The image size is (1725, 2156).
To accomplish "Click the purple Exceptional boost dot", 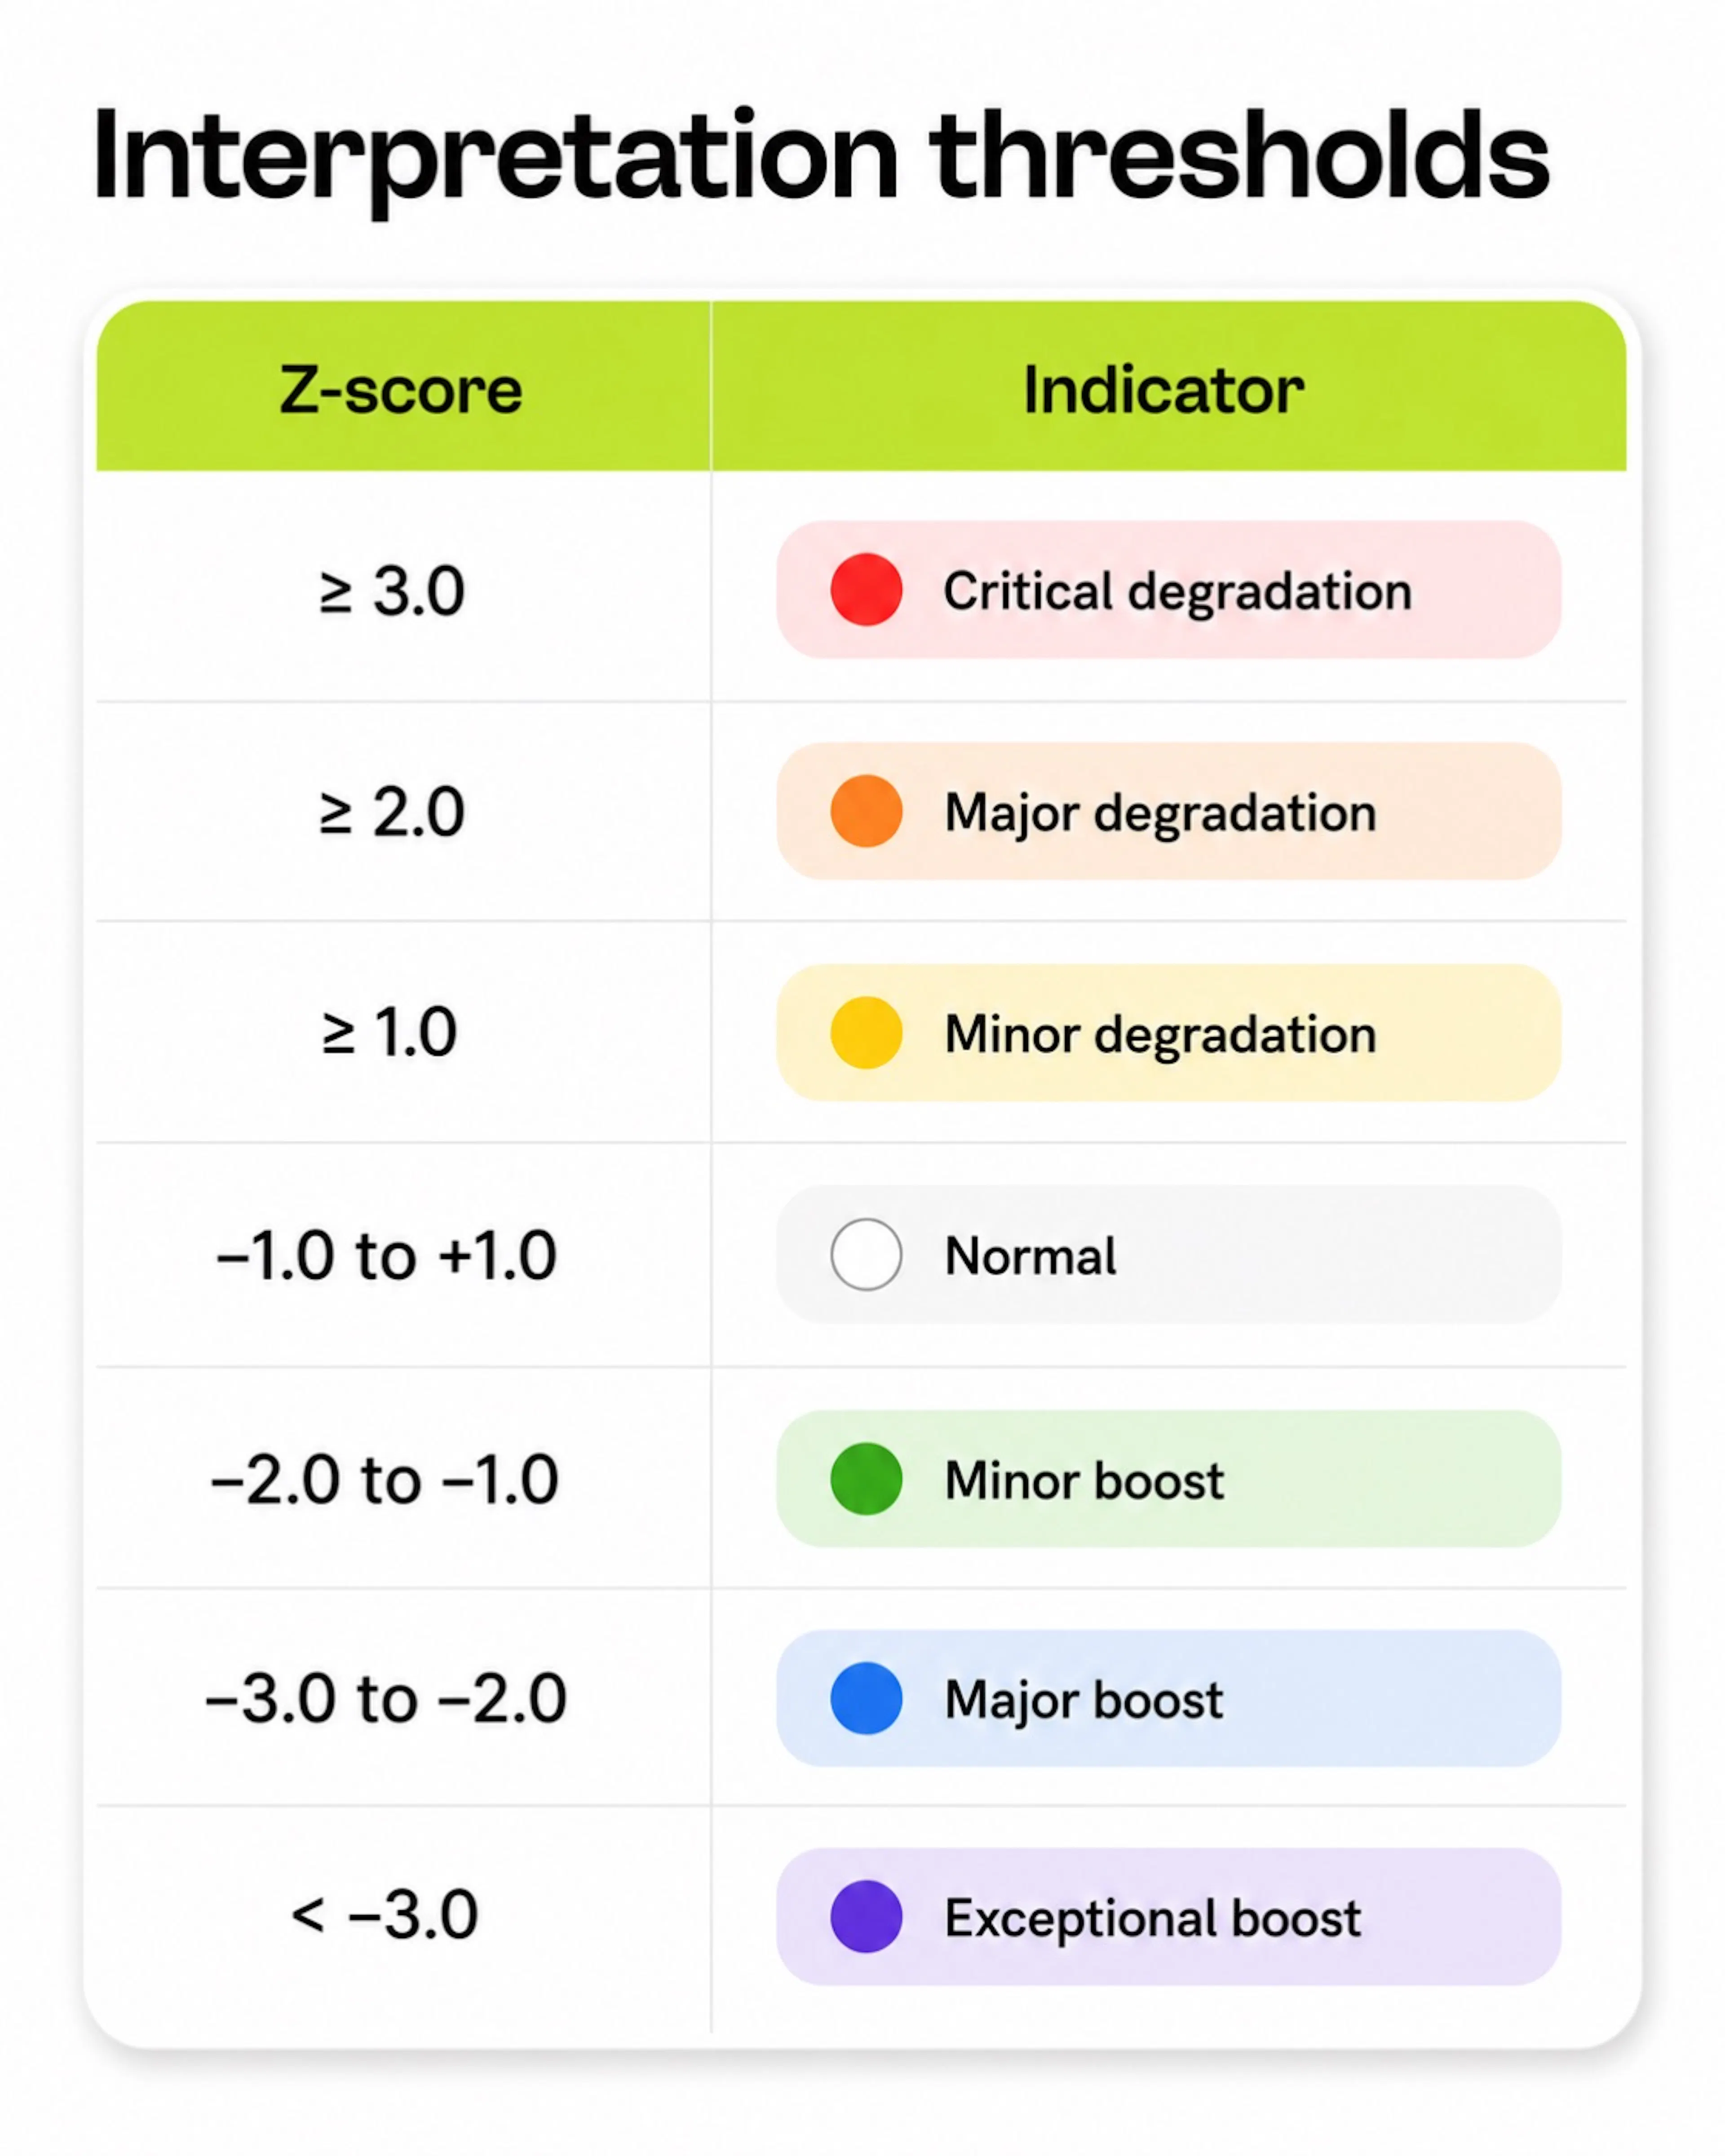I will (866, 1917).
